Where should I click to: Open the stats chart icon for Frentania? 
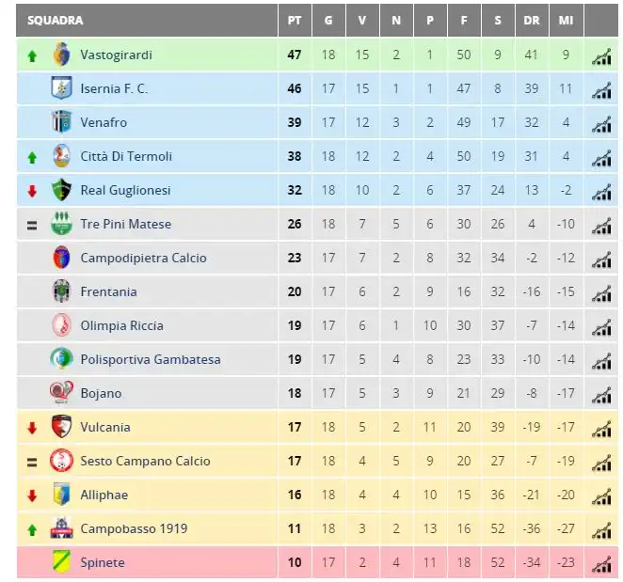[601, 293]
